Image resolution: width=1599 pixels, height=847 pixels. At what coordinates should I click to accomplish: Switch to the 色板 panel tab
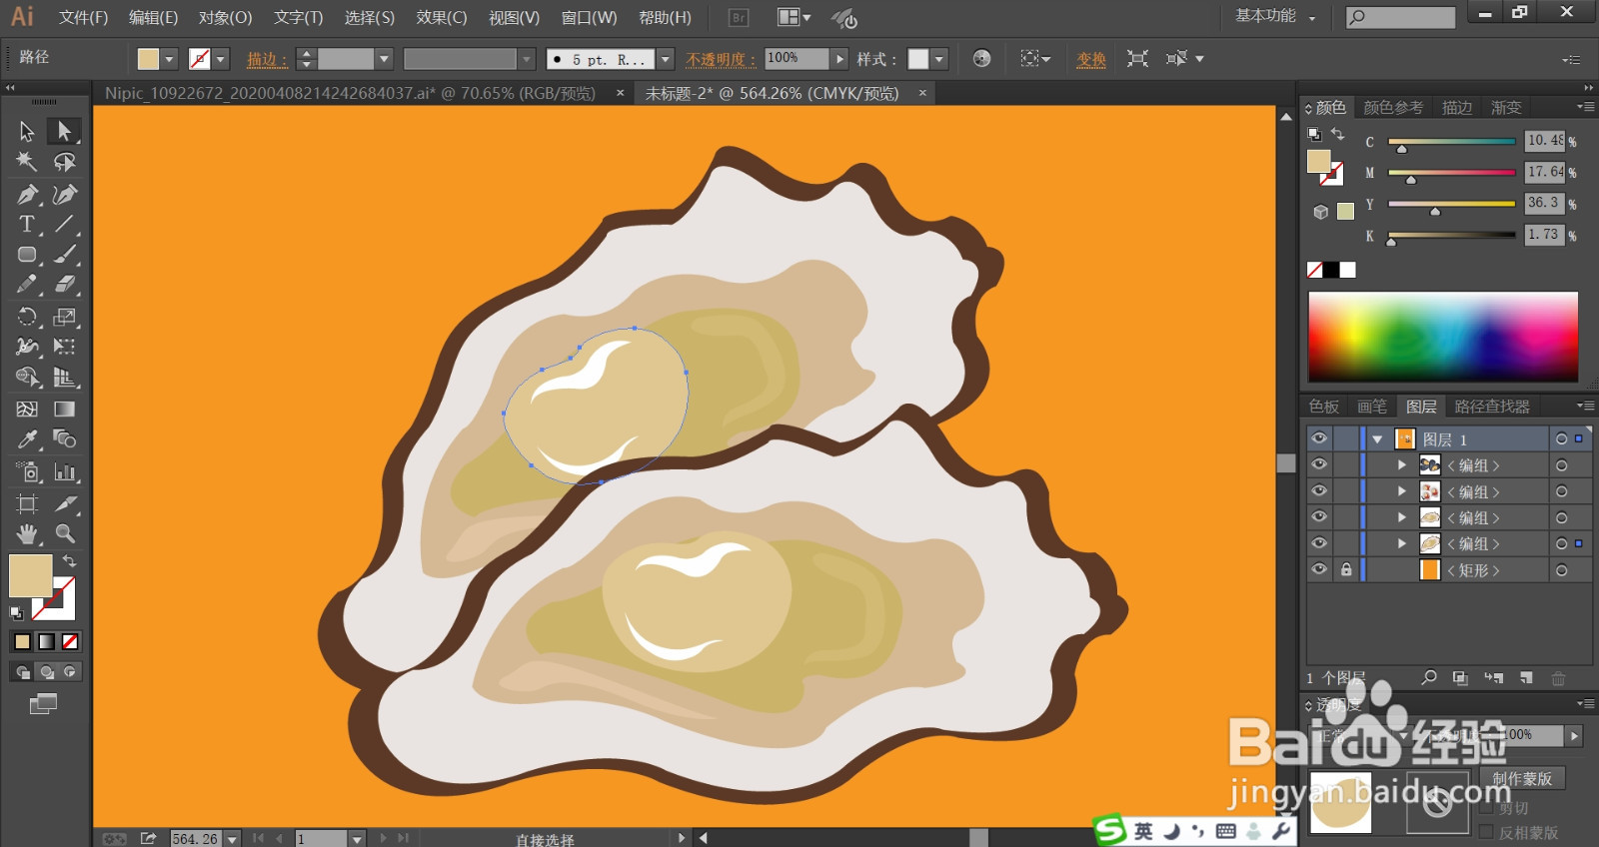tap(1324, 407)
